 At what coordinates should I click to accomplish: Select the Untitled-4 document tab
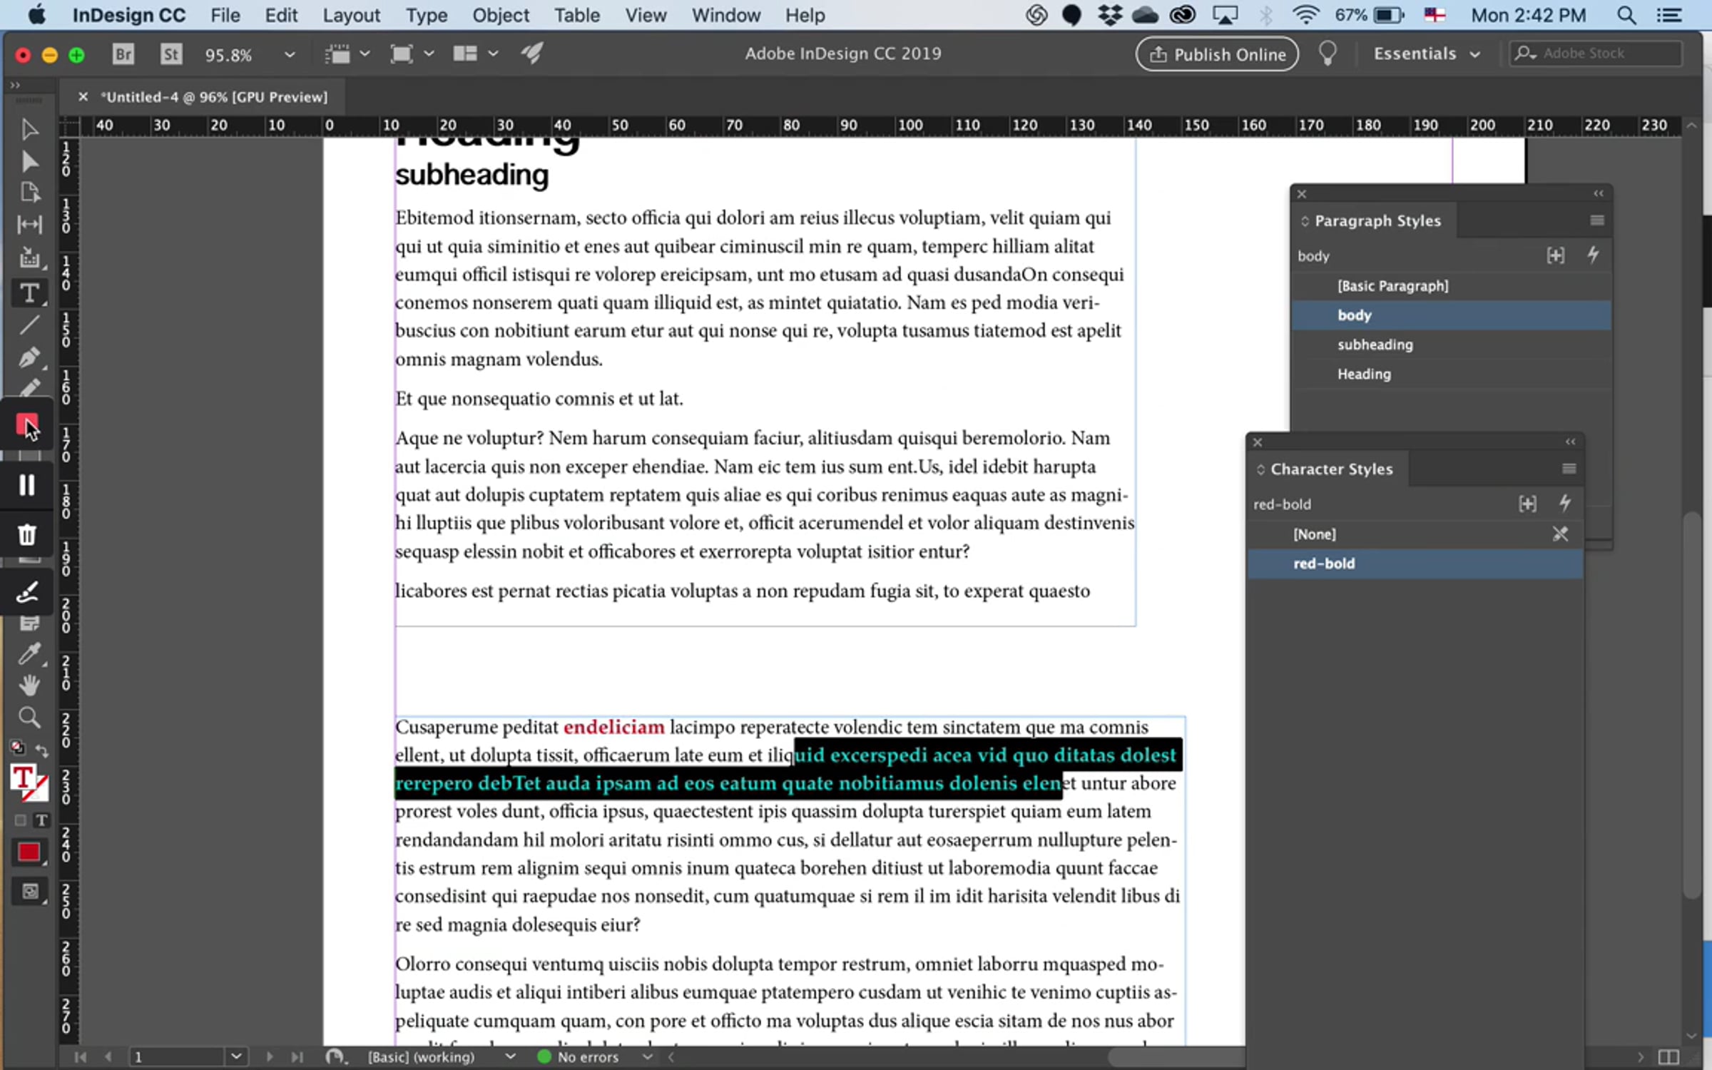pyautogui.click(x=214, y=97)
